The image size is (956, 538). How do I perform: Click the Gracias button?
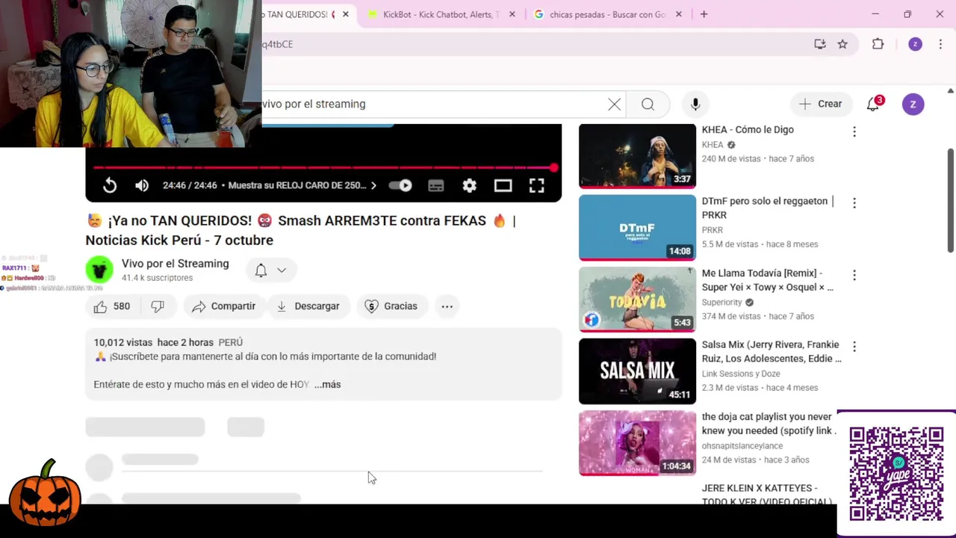391,306
